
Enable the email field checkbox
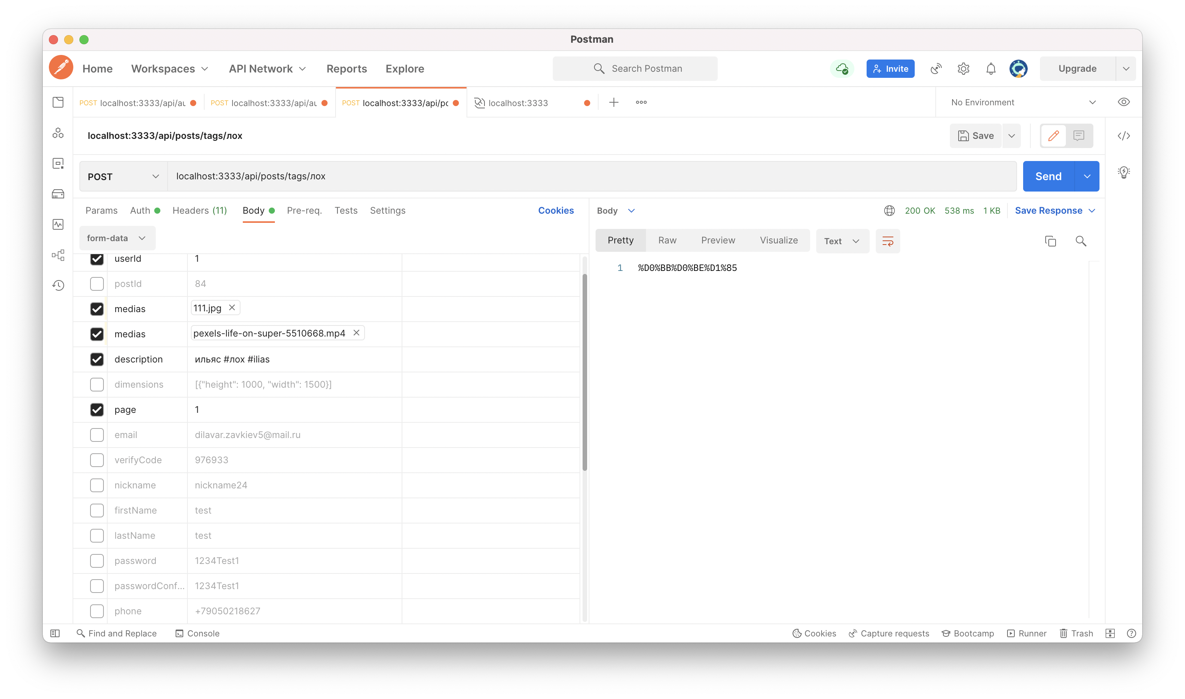pyautogui.click(x=97, y=435)
